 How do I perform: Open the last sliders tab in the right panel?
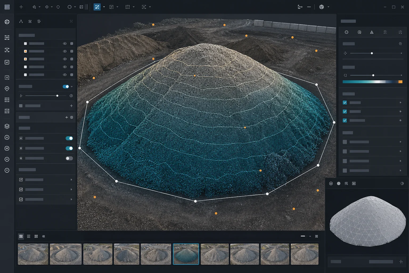click(x=400, y=32)
